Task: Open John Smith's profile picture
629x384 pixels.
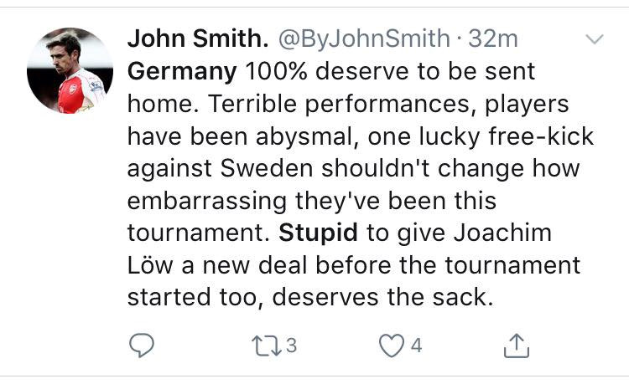Action: pyautogui.click(x=70, y=70)
